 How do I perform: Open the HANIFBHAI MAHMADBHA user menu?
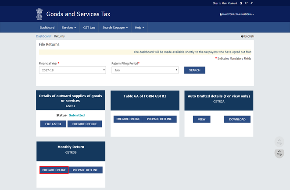237,14
